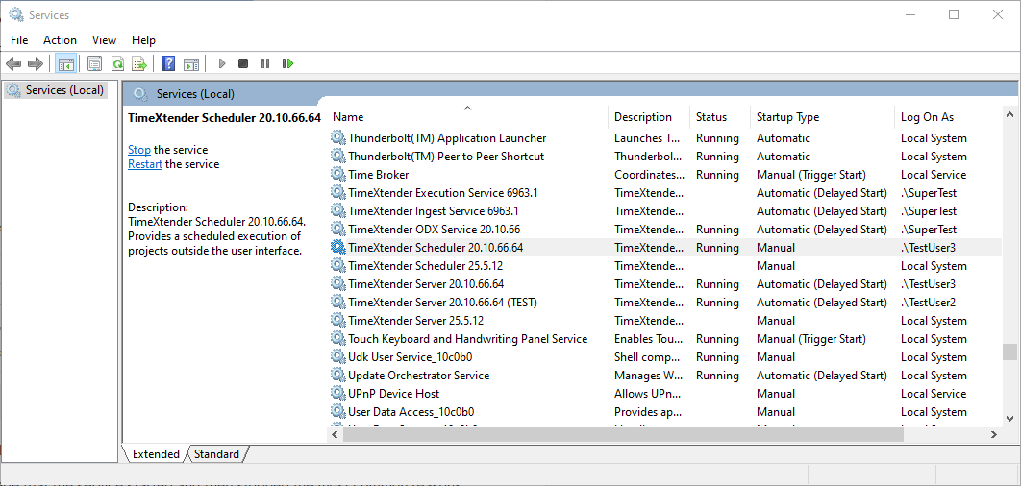Click the Services title bar gear icon

pyautogui.click(x=16, y=14)
